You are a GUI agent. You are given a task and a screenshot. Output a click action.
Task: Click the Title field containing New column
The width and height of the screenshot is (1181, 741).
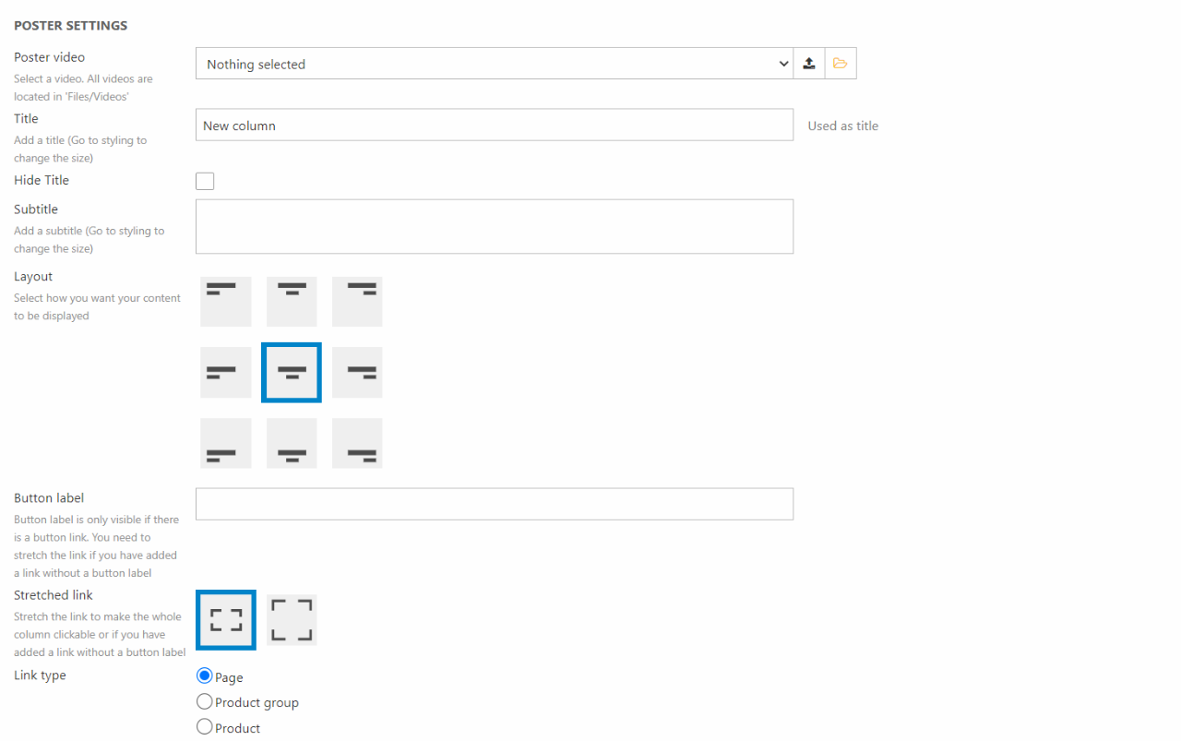[x=494, y=125]
